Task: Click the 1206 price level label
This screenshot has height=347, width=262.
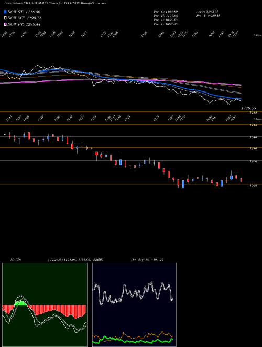Action: 253,162
